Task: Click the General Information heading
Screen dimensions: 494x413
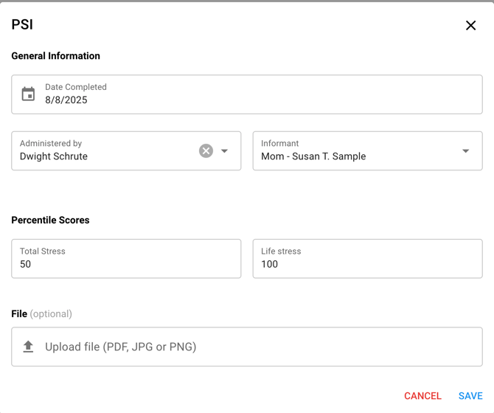Action: [x=56, y=56]
